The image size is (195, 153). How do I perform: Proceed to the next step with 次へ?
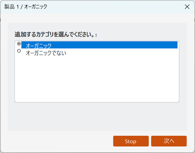click(x=169, y=141)
